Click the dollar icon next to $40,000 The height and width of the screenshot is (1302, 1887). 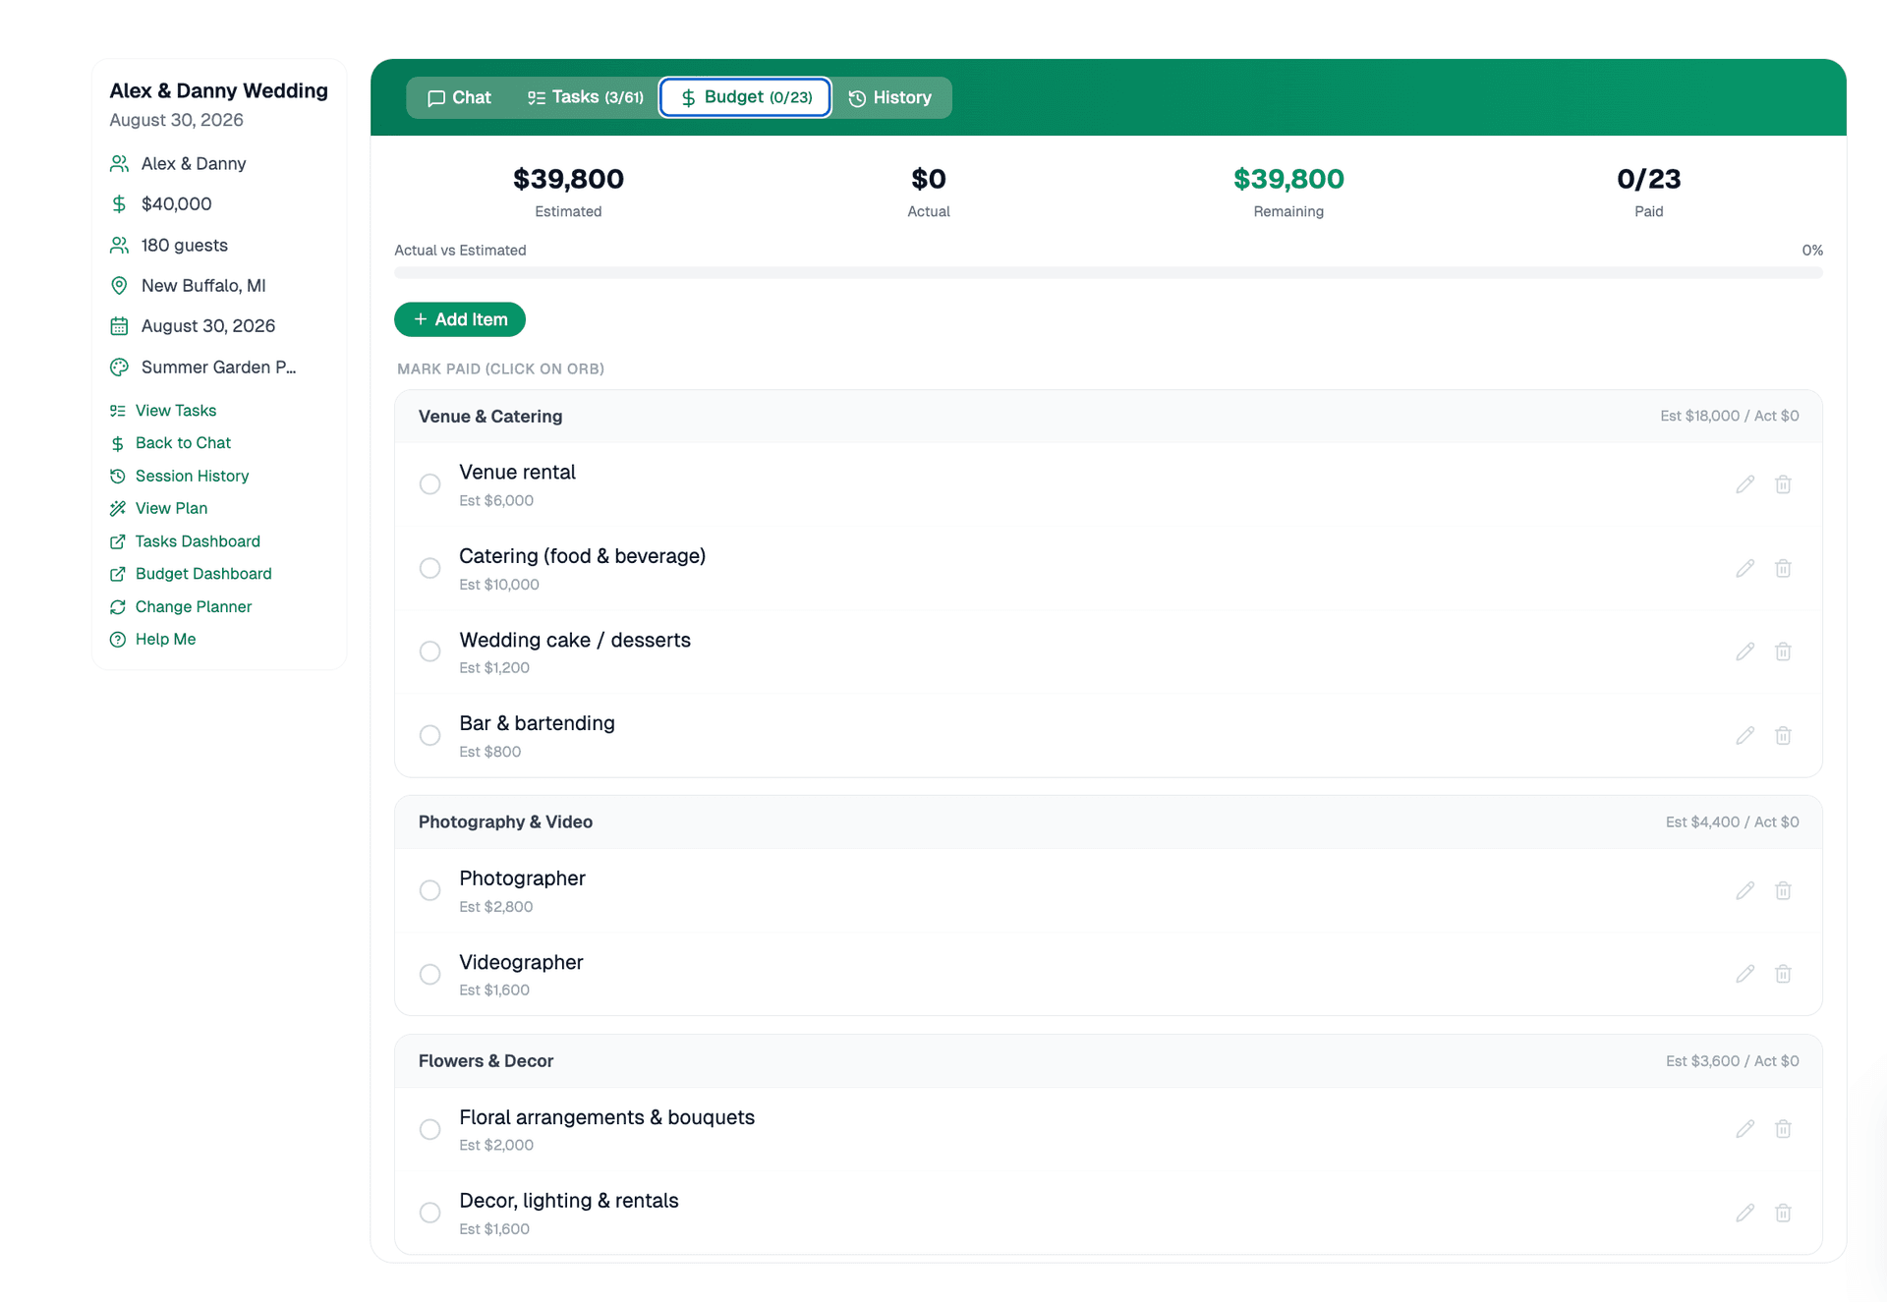[x=119, y=203]
